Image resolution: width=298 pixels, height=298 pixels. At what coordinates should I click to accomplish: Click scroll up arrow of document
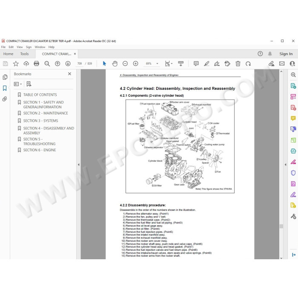coord(281,72)
